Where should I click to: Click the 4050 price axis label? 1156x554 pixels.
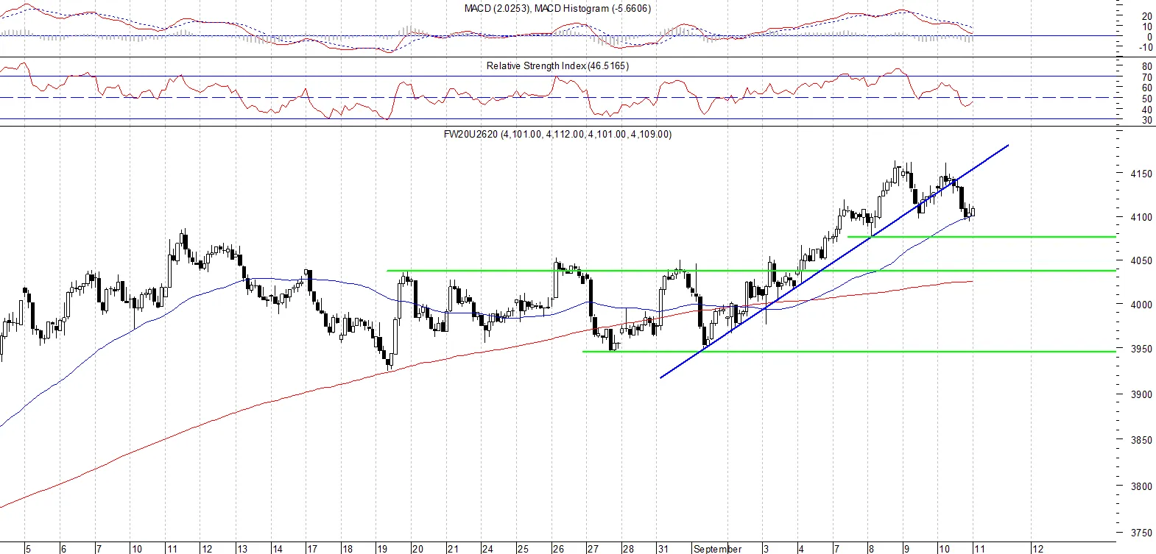(x=1141, y=260)
